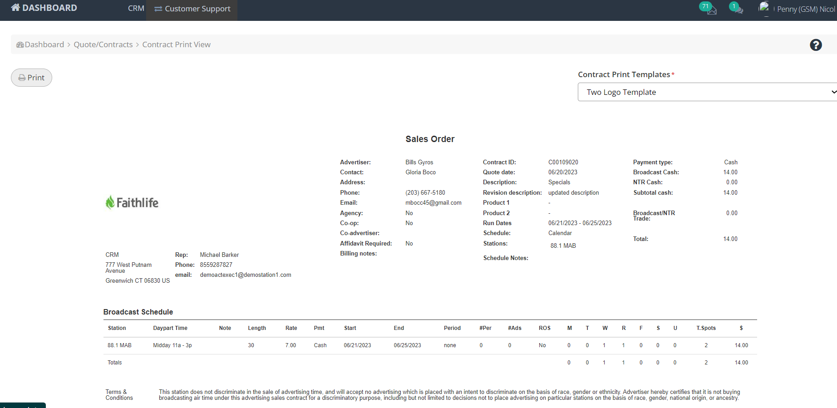Select Contract ID value C00109020
Image resolution: width=837 pixels, height=408 pixels.
563,162
